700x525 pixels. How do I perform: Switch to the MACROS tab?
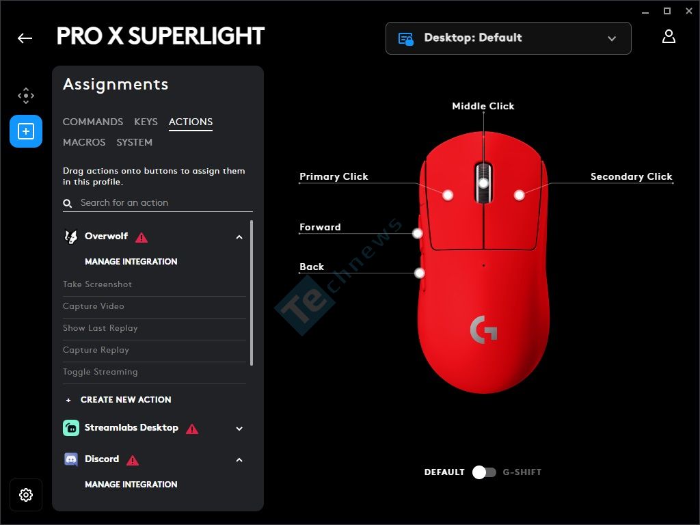84,142
